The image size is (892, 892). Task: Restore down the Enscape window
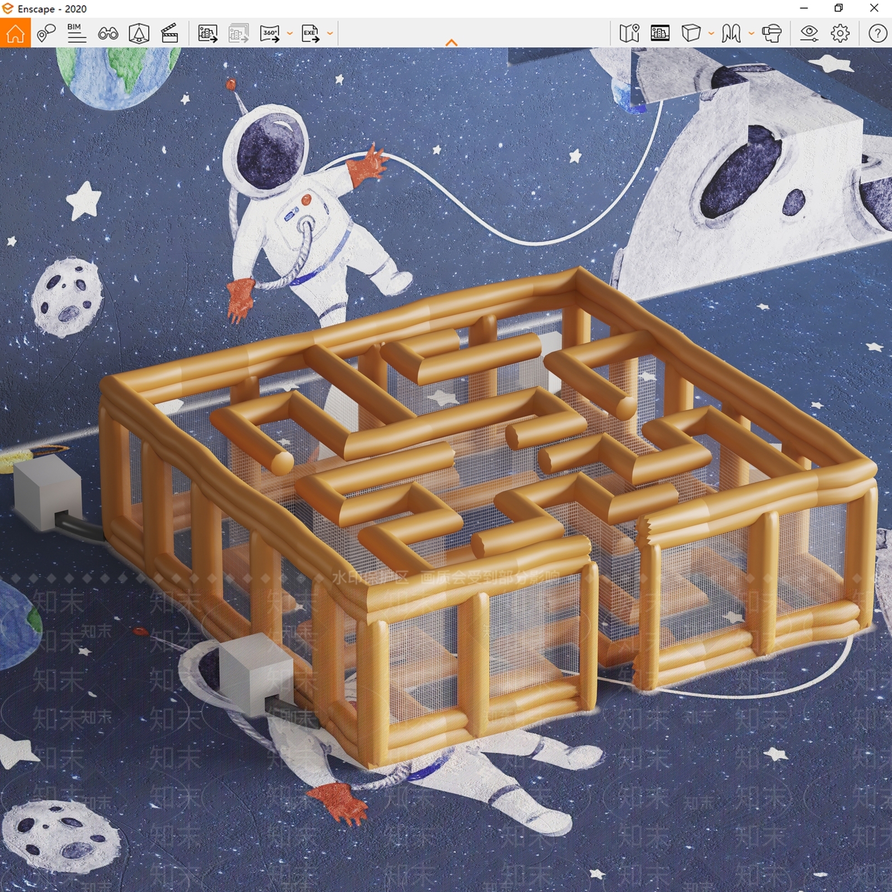point(838,8)
